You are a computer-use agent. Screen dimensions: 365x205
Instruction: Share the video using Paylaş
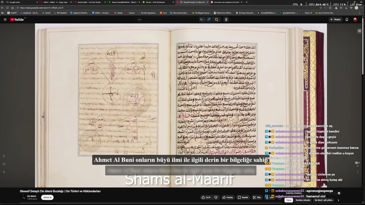pos(228,197)
